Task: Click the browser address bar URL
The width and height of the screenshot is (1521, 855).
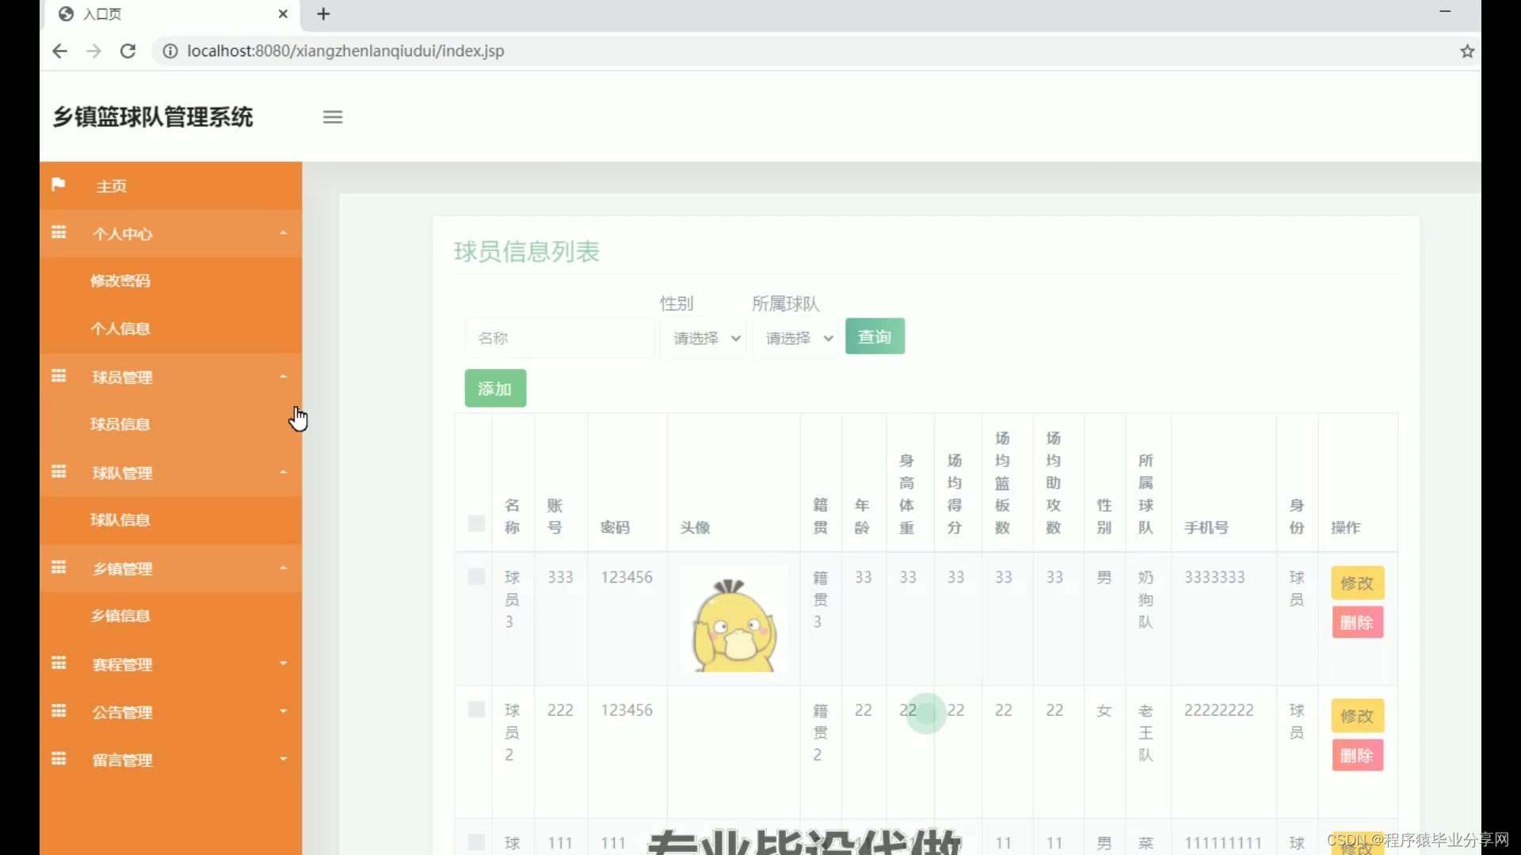Action: [x=345, y=51]
